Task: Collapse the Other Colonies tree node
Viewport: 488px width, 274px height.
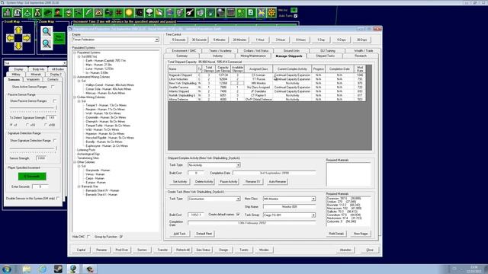Action: [x=75, y=162]
